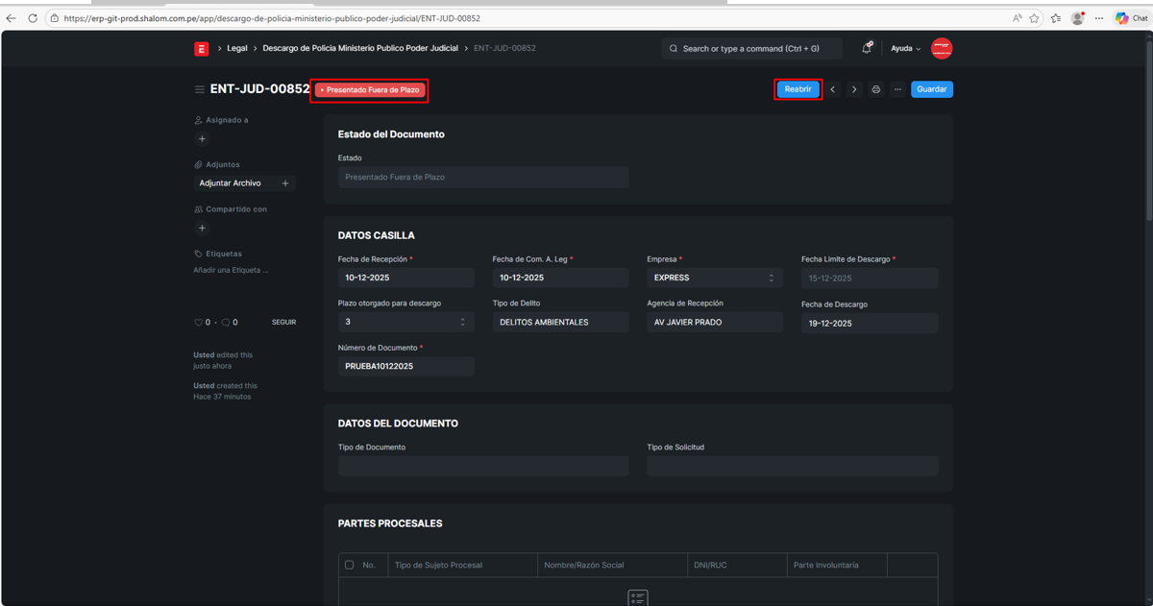Toggle the sidebar hamburger icon
1153x606 pixels.
[200, 89]
